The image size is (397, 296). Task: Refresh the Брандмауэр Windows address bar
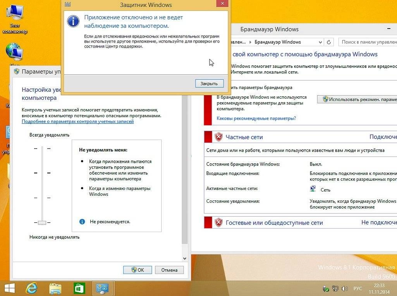(329, 42)
